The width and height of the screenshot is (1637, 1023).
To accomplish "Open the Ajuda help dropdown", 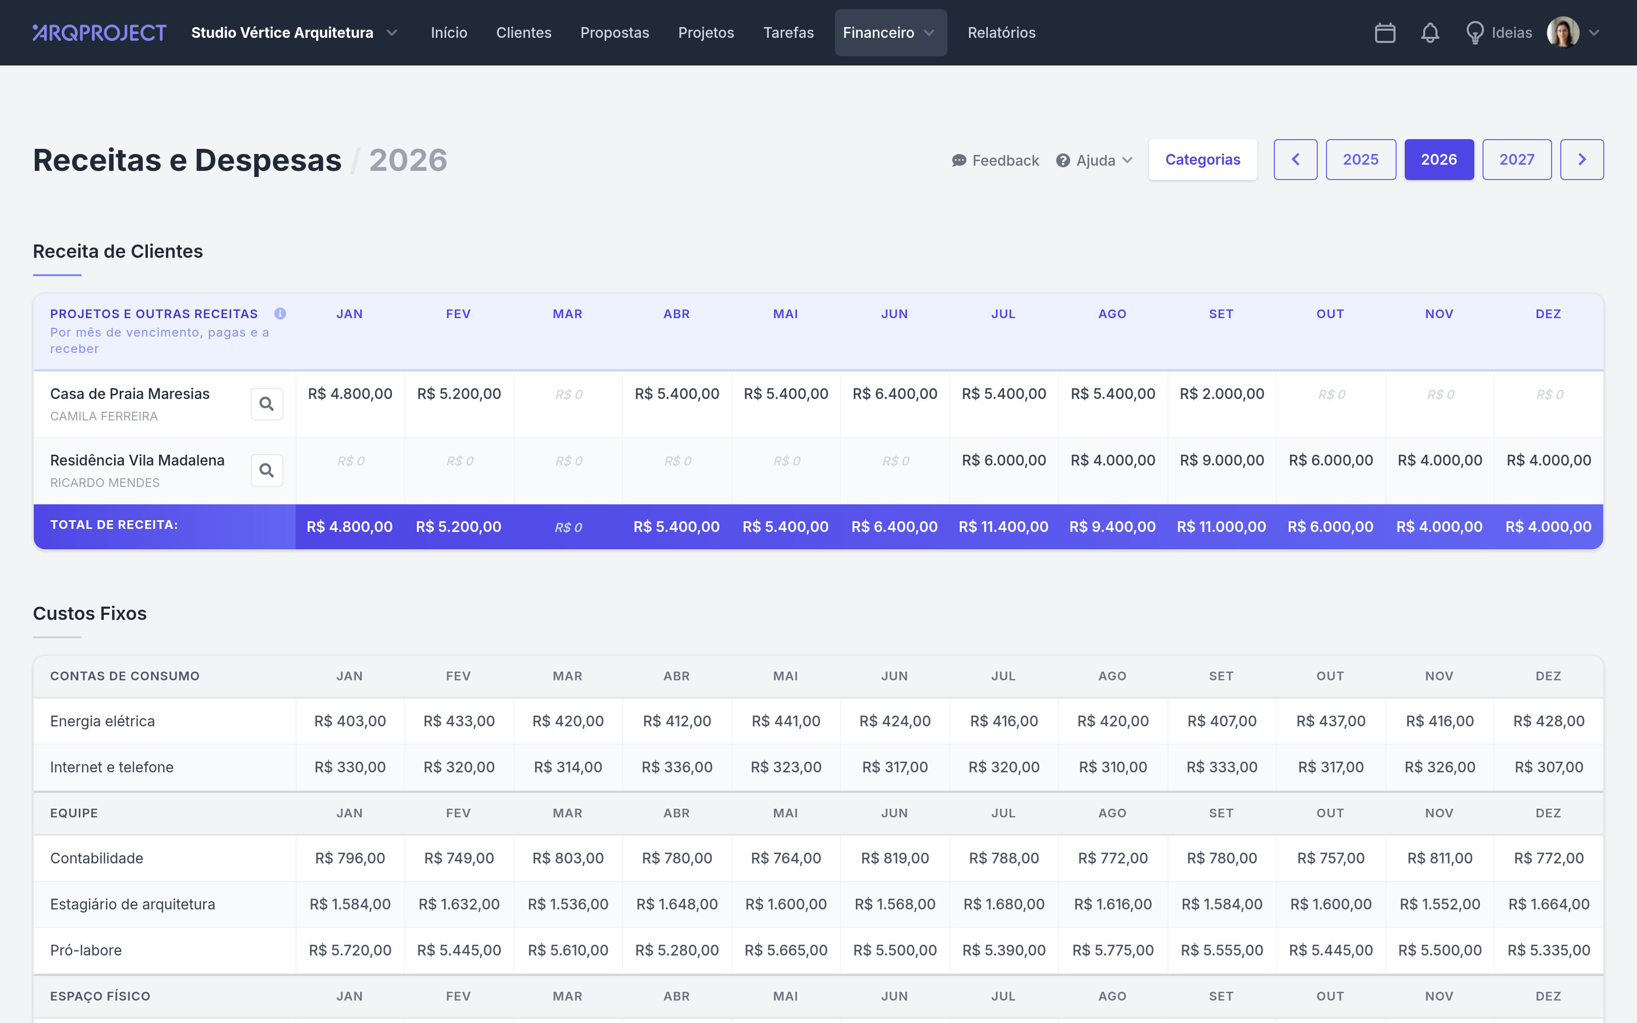I will click(1094, 160).
